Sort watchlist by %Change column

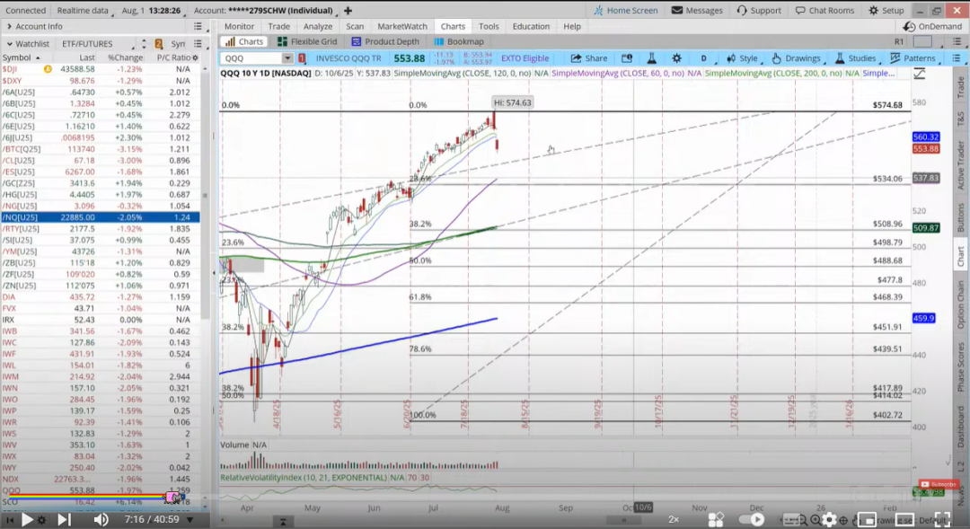click(124, 57)
